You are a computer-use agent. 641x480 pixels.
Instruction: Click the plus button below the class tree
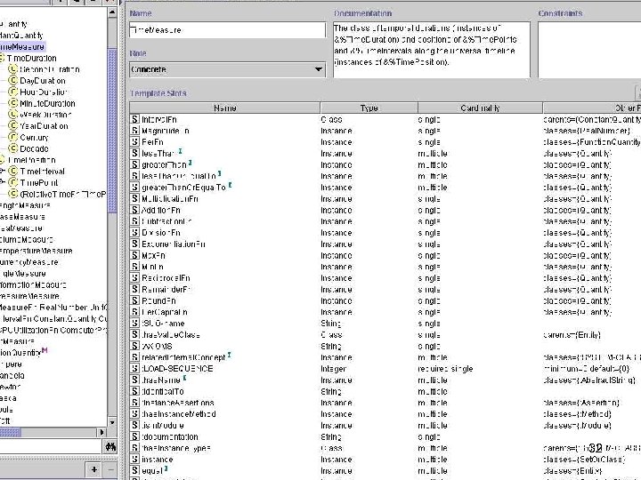coord(94,470)
